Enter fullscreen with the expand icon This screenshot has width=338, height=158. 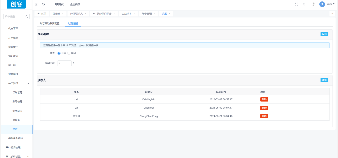296,4
